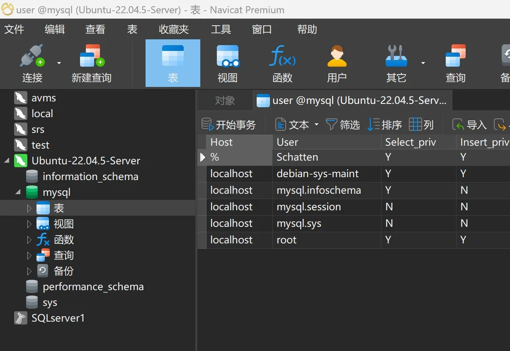Open the 其它 tools toolbar icon
510x351 pixels.
click(396, 57)
